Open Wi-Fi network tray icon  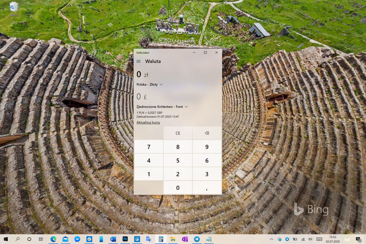303,239
